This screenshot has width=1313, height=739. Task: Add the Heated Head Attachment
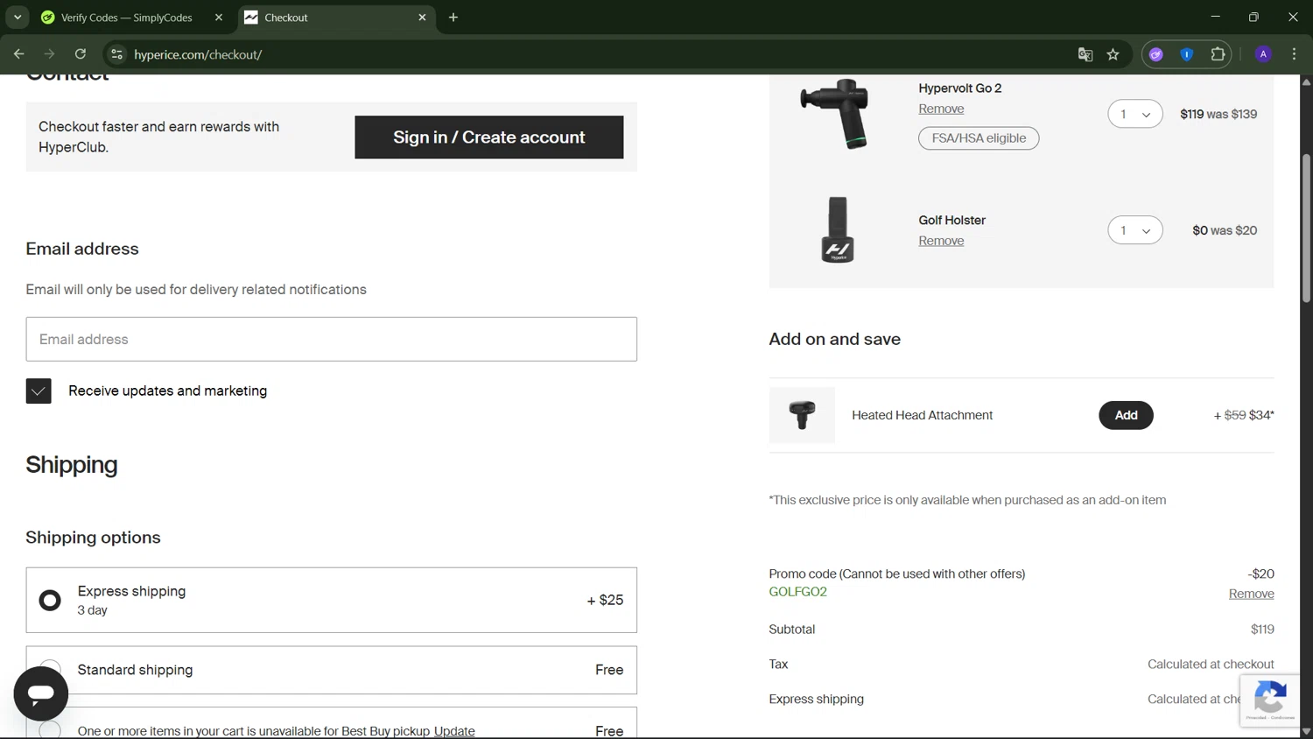click(x=1126, y=415)
